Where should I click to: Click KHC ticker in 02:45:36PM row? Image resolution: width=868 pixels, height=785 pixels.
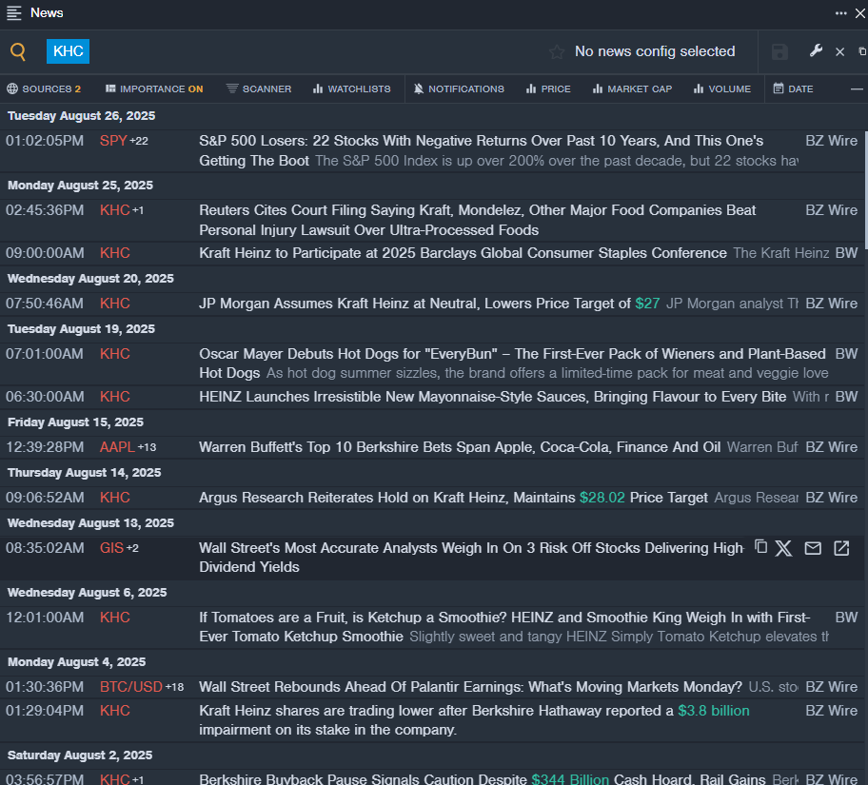pyautogui.click(x=114, y=210)
